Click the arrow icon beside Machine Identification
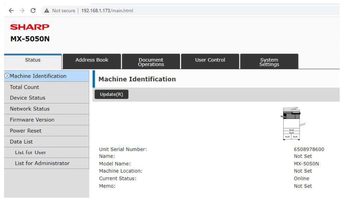Screen dimensions: 343x201 (x=7, y=76)
